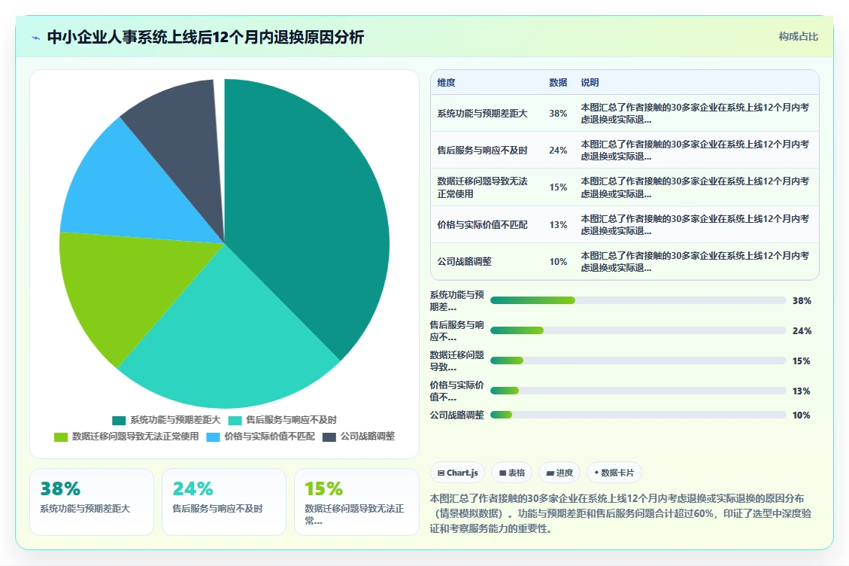Image resolution: width=849 pixels, height=566 pixels.
Task: Click the 15% value in the table
Action: click(558, 187)
